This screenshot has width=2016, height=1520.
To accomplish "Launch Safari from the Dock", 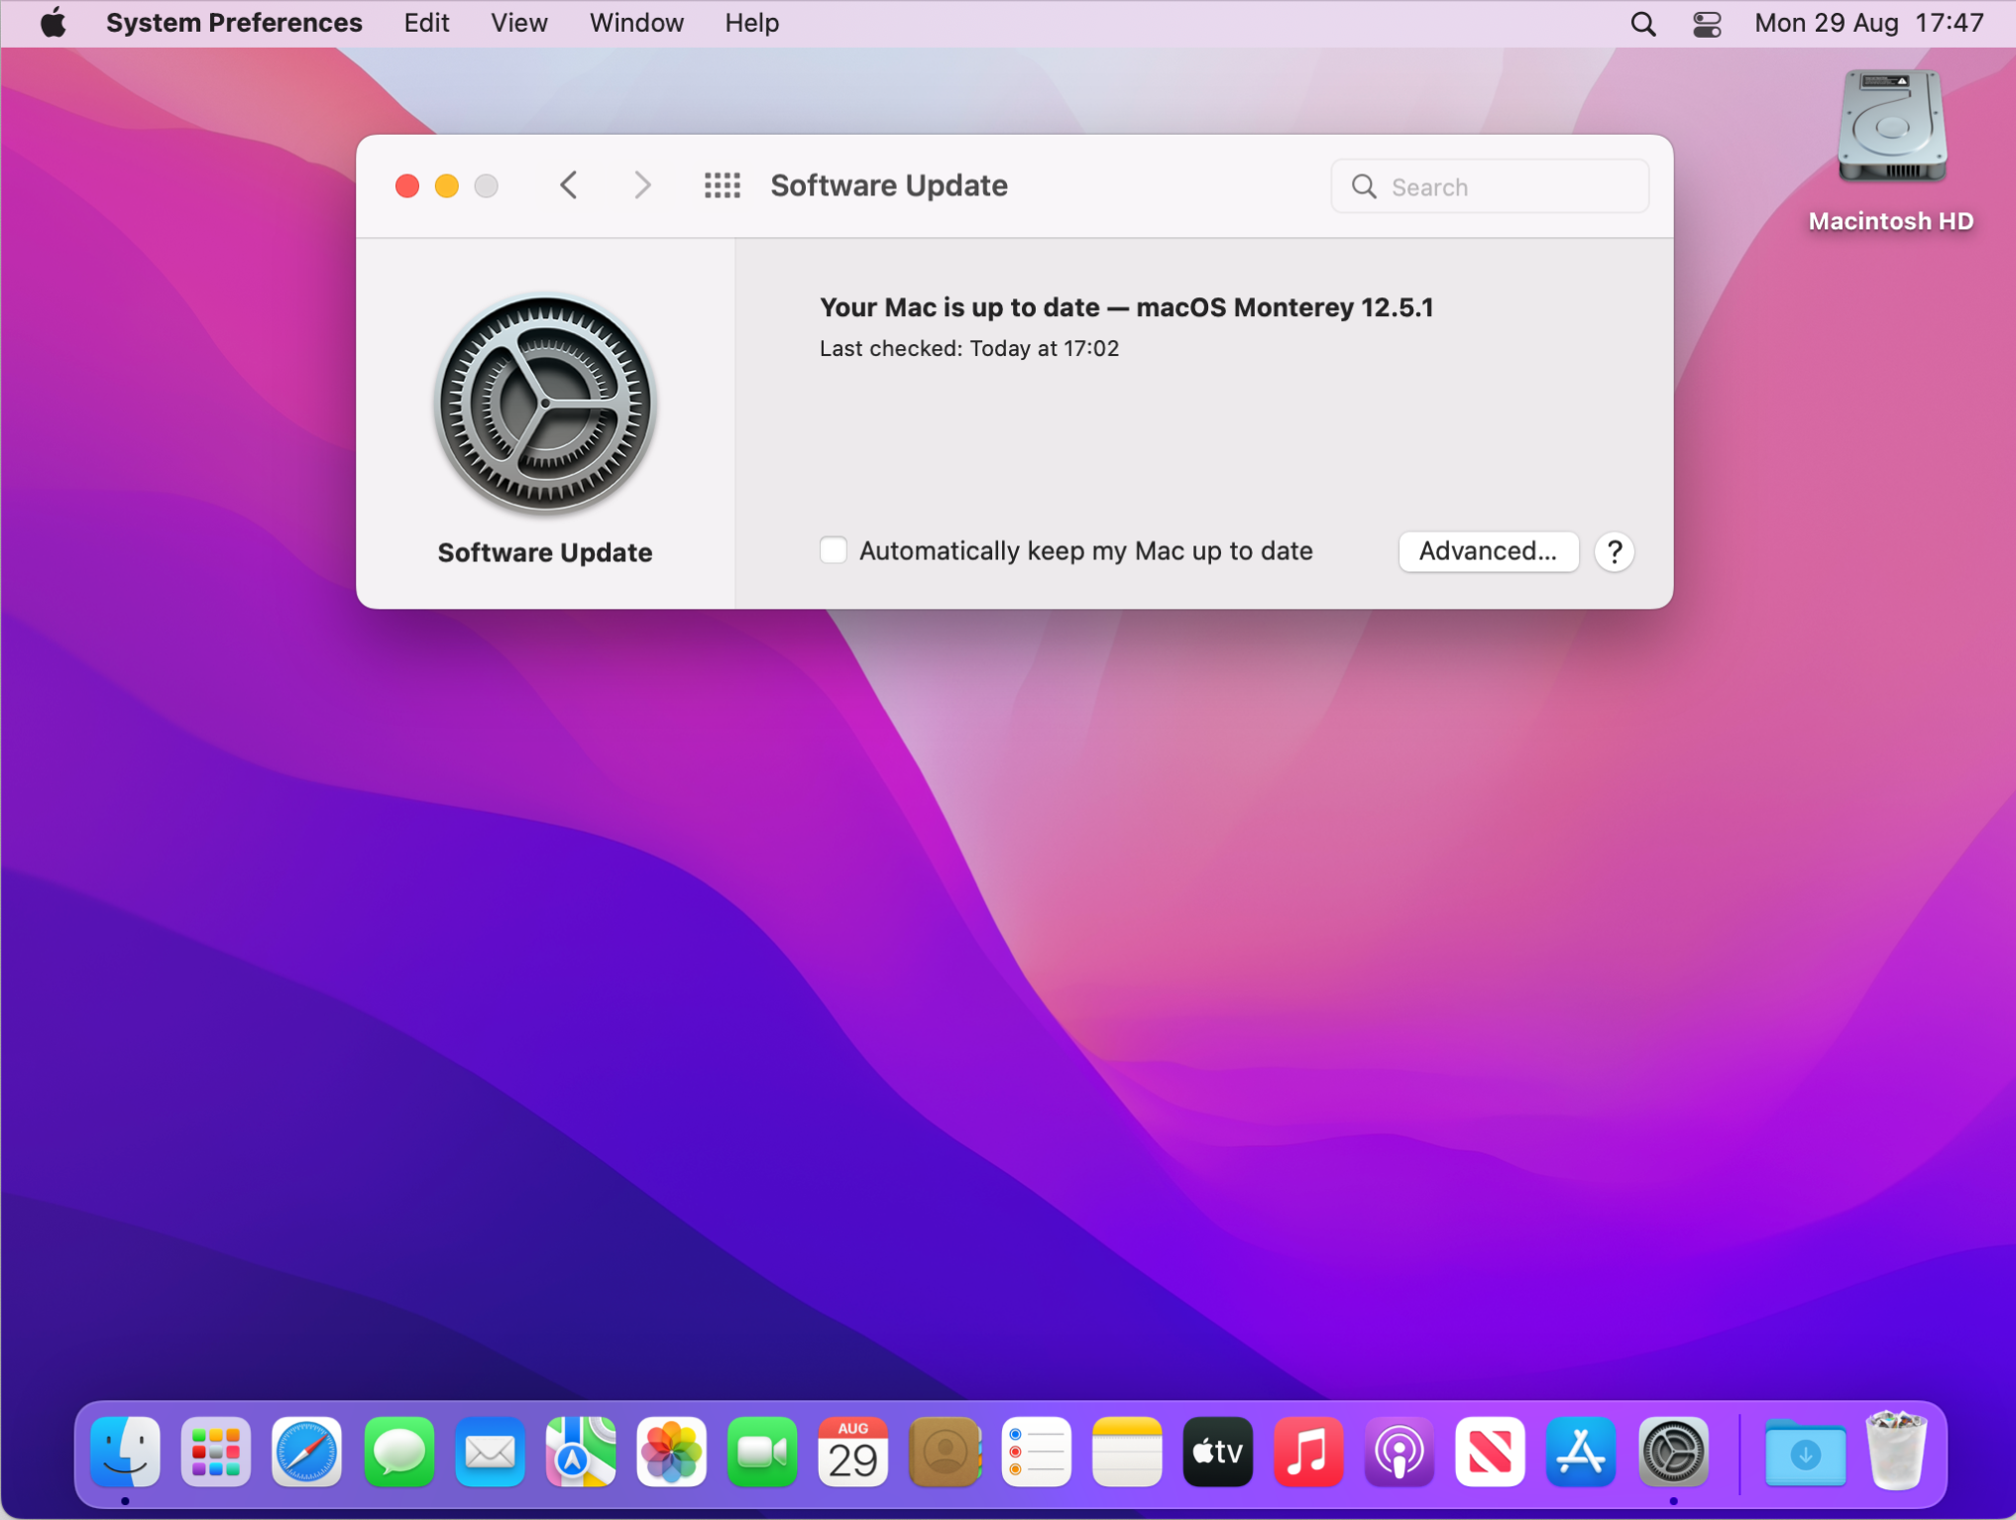I will coord(307,1453).
